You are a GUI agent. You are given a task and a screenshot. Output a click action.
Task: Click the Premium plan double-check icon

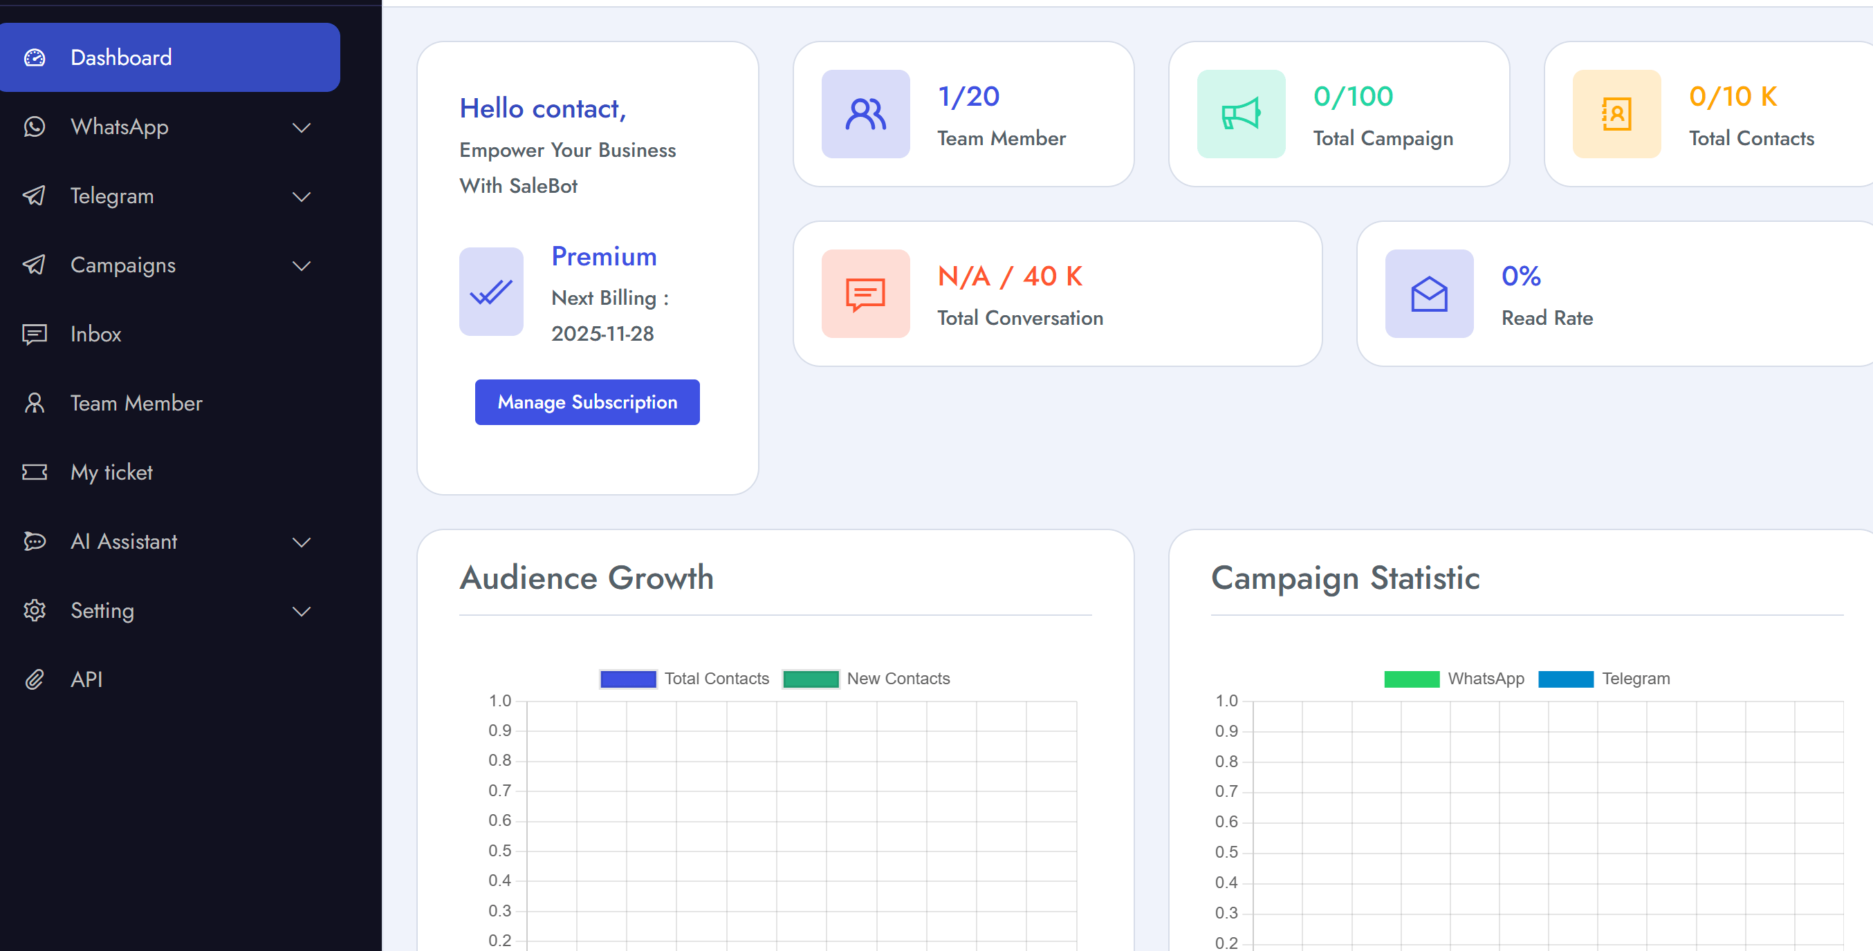491,292
